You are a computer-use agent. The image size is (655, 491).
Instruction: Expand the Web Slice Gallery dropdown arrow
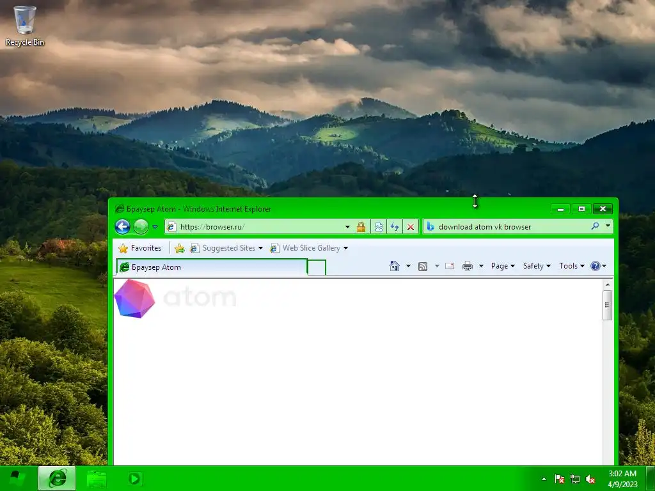pos(346,248)
